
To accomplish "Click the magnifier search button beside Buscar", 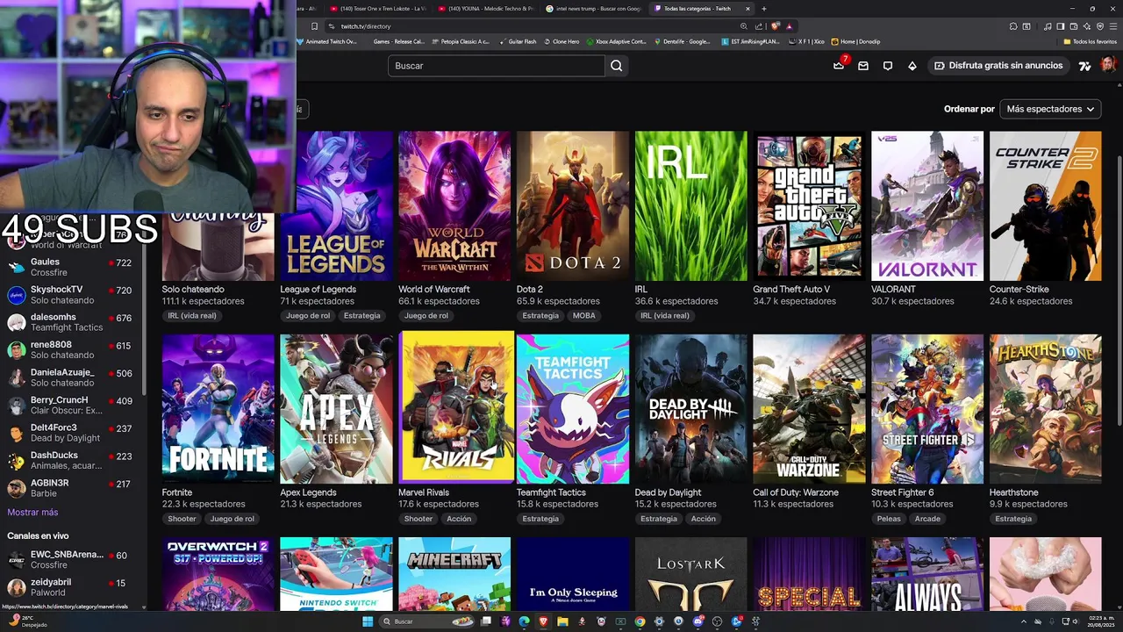I will 616,66.
